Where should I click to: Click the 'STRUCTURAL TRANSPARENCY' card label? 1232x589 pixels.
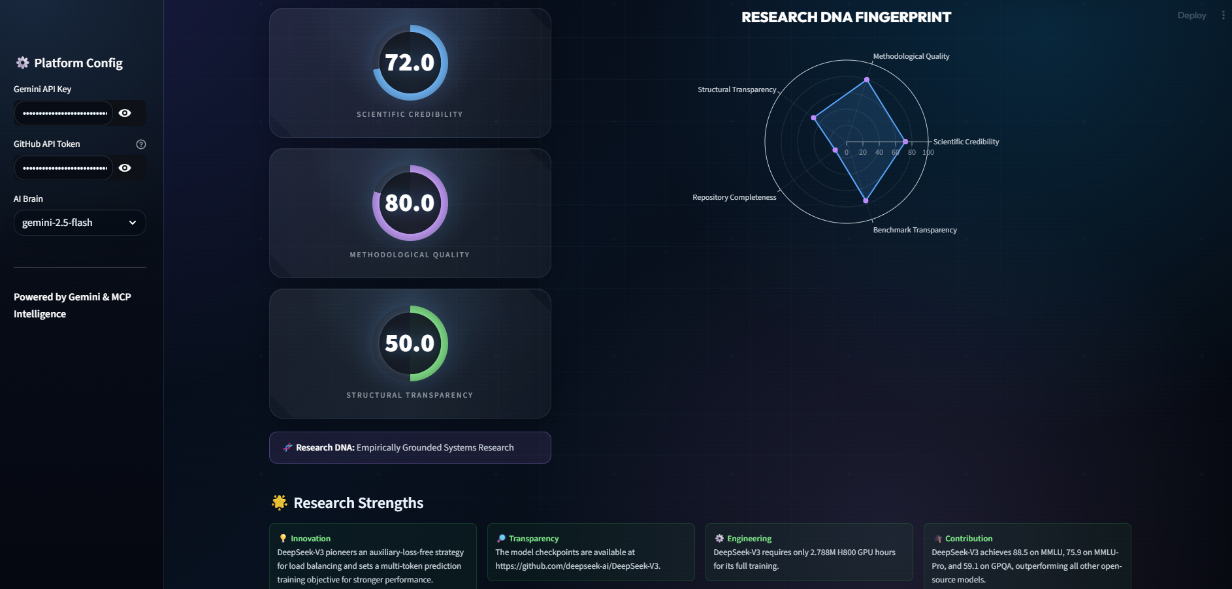click(410, 395)
